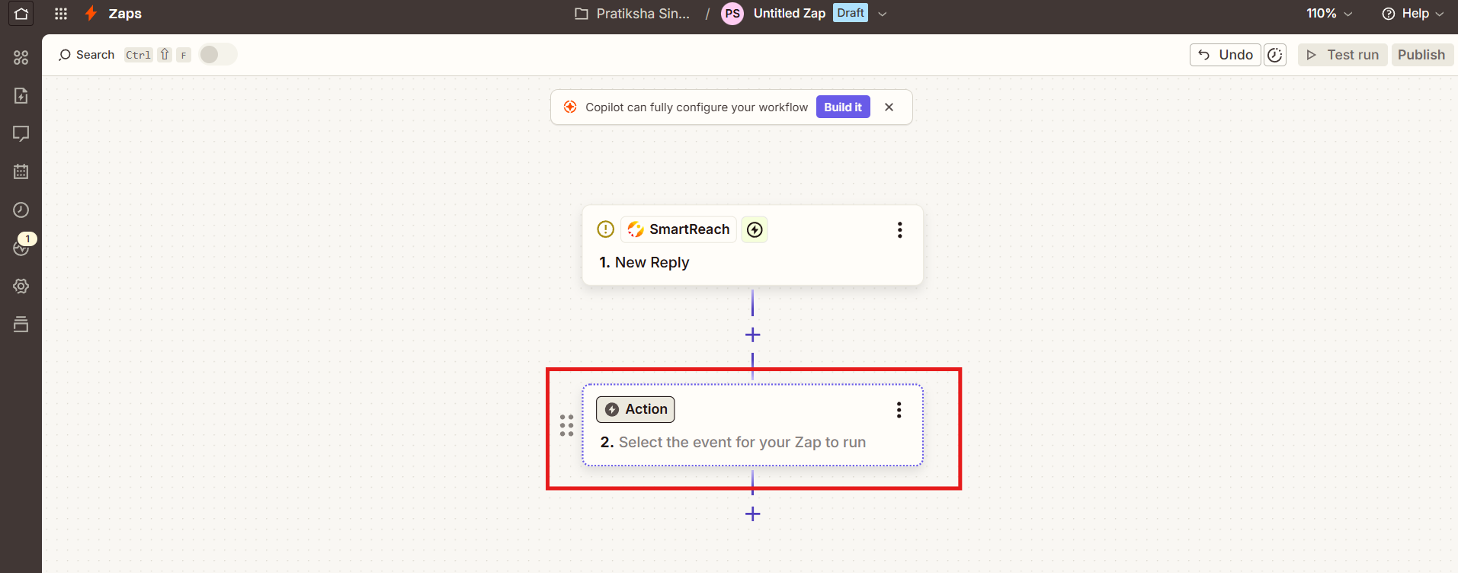Toggle the switch next to Search shortcut
This screenshot has width=1458, height=573.
218,55
